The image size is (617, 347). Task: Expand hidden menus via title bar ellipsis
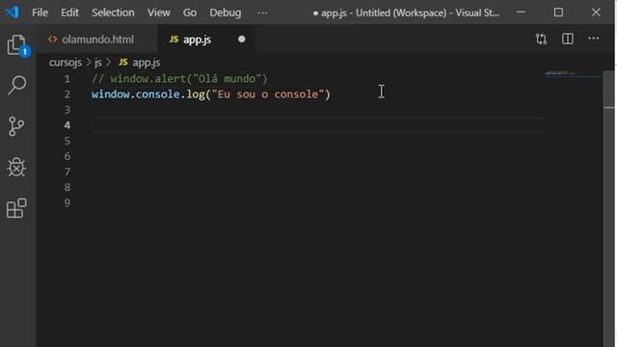pos(262,13)
